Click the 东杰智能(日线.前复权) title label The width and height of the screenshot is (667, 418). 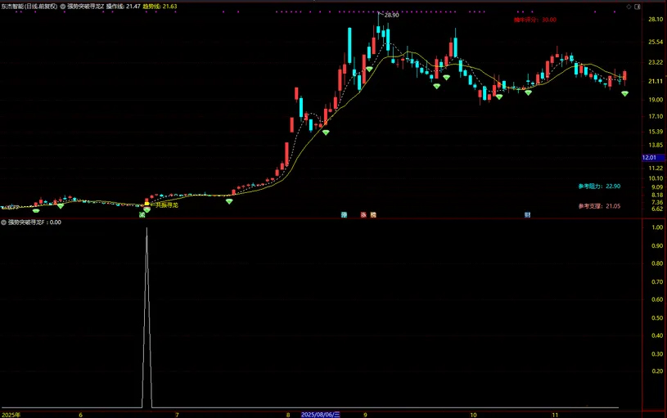tap(28, 5)
